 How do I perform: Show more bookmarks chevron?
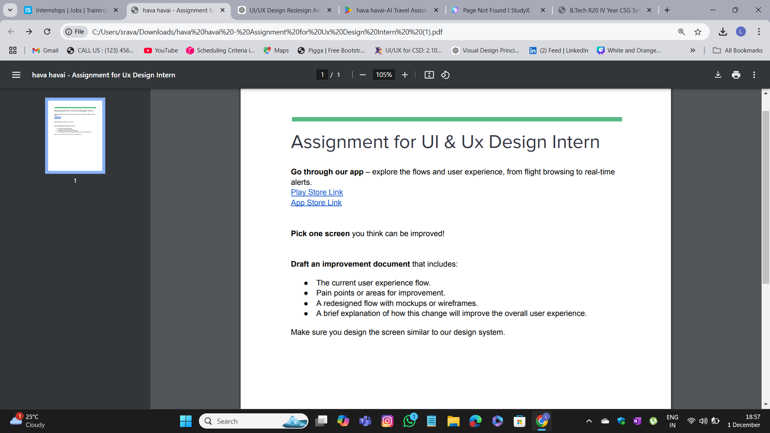click(693, 50)
